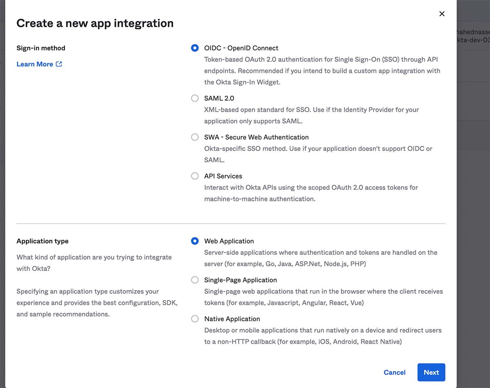Close the Create a new app integration dialog
Image resolution: width=490 pixels, height=388 pixels.
pyautogui.click(x=441, y=14)
